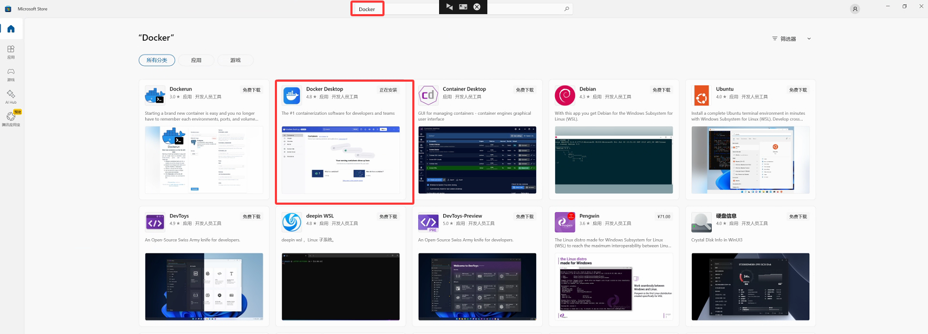
Task: Click the Container Desktop app icon
Action: coord(429,95)
